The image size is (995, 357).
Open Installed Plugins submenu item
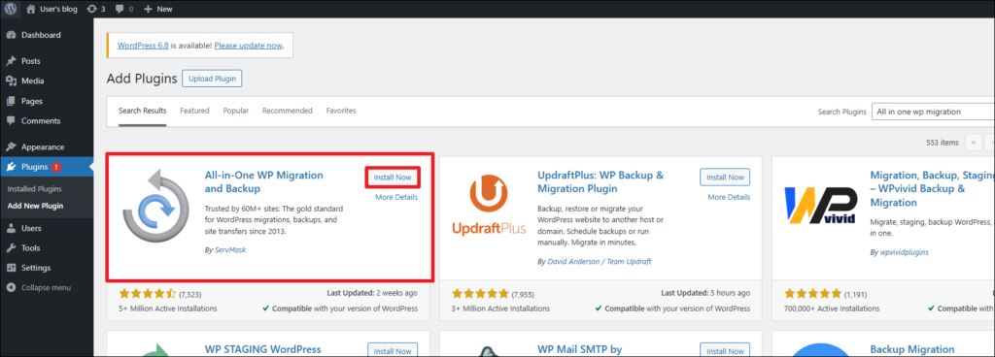34,188
